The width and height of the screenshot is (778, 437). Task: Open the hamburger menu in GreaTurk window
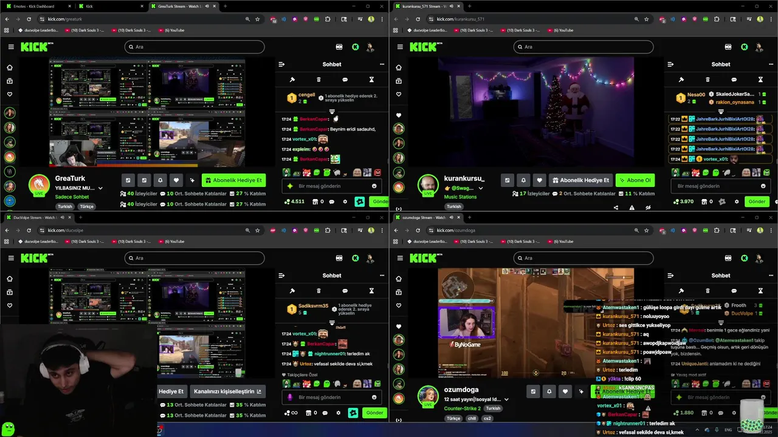(11, 47)
